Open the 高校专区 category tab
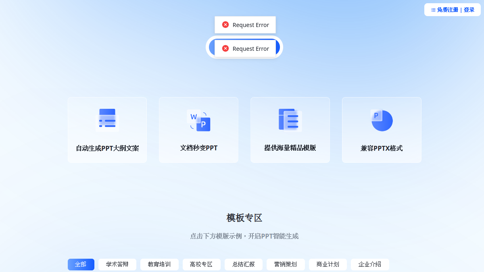This screenshot has height=272, width=484. coord(202,264)
